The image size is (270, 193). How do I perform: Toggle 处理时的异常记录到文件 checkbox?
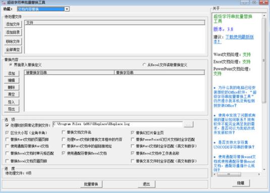click(x=7, y=125)
